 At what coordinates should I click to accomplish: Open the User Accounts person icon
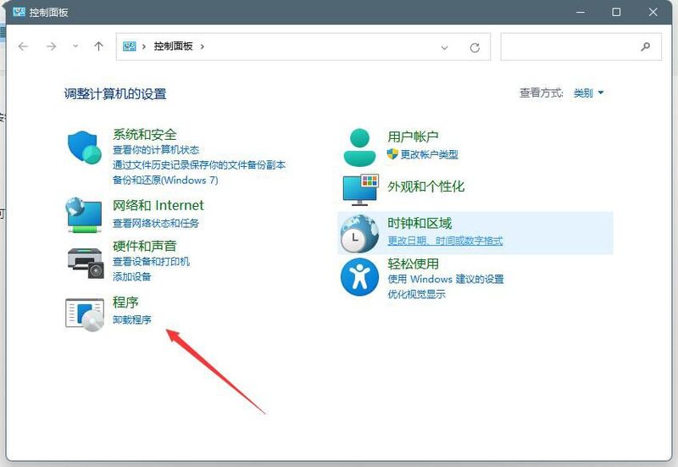(x=359, y=147)
